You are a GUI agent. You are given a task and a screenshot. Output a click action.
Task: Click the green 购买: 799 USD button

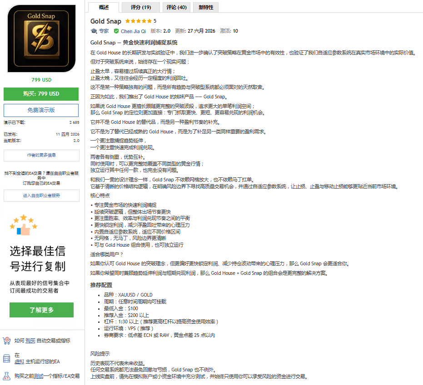point(41,94)
